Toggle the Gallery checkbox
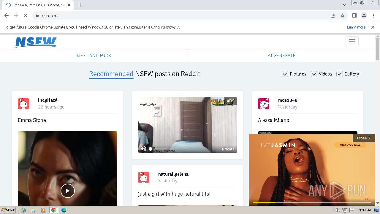The width and height of the screenshot is (380, 214). coord(340,74)
